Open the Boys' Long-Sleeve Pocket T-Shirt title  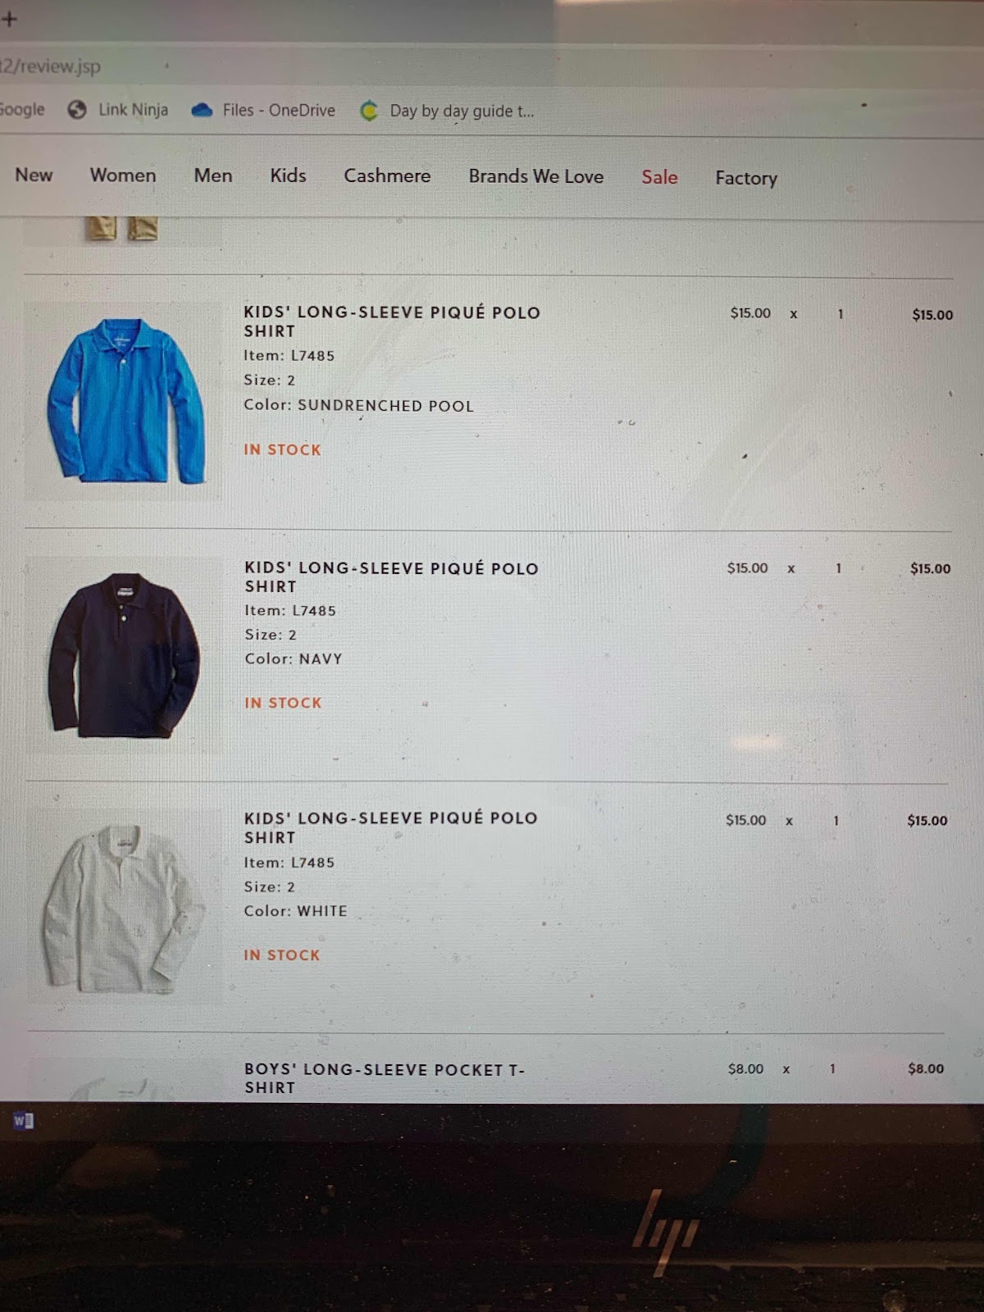(x=385, y=1078)
